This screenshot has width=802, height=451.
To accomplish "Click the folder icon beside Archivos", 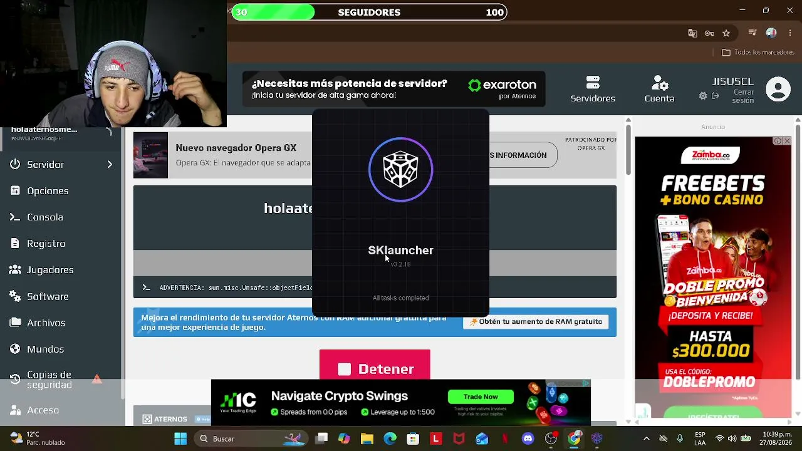I will coord(15,323).
